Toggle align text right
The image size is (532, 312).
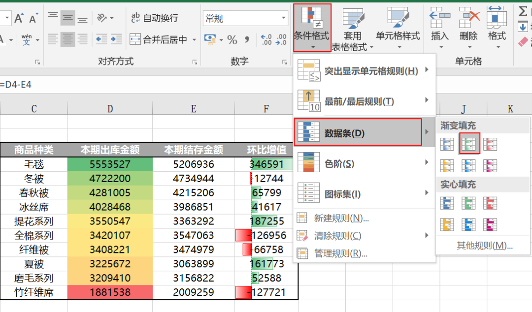82,39
